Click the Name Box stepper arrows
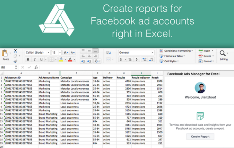The image size is (234, 148). (x=16, y=67)
